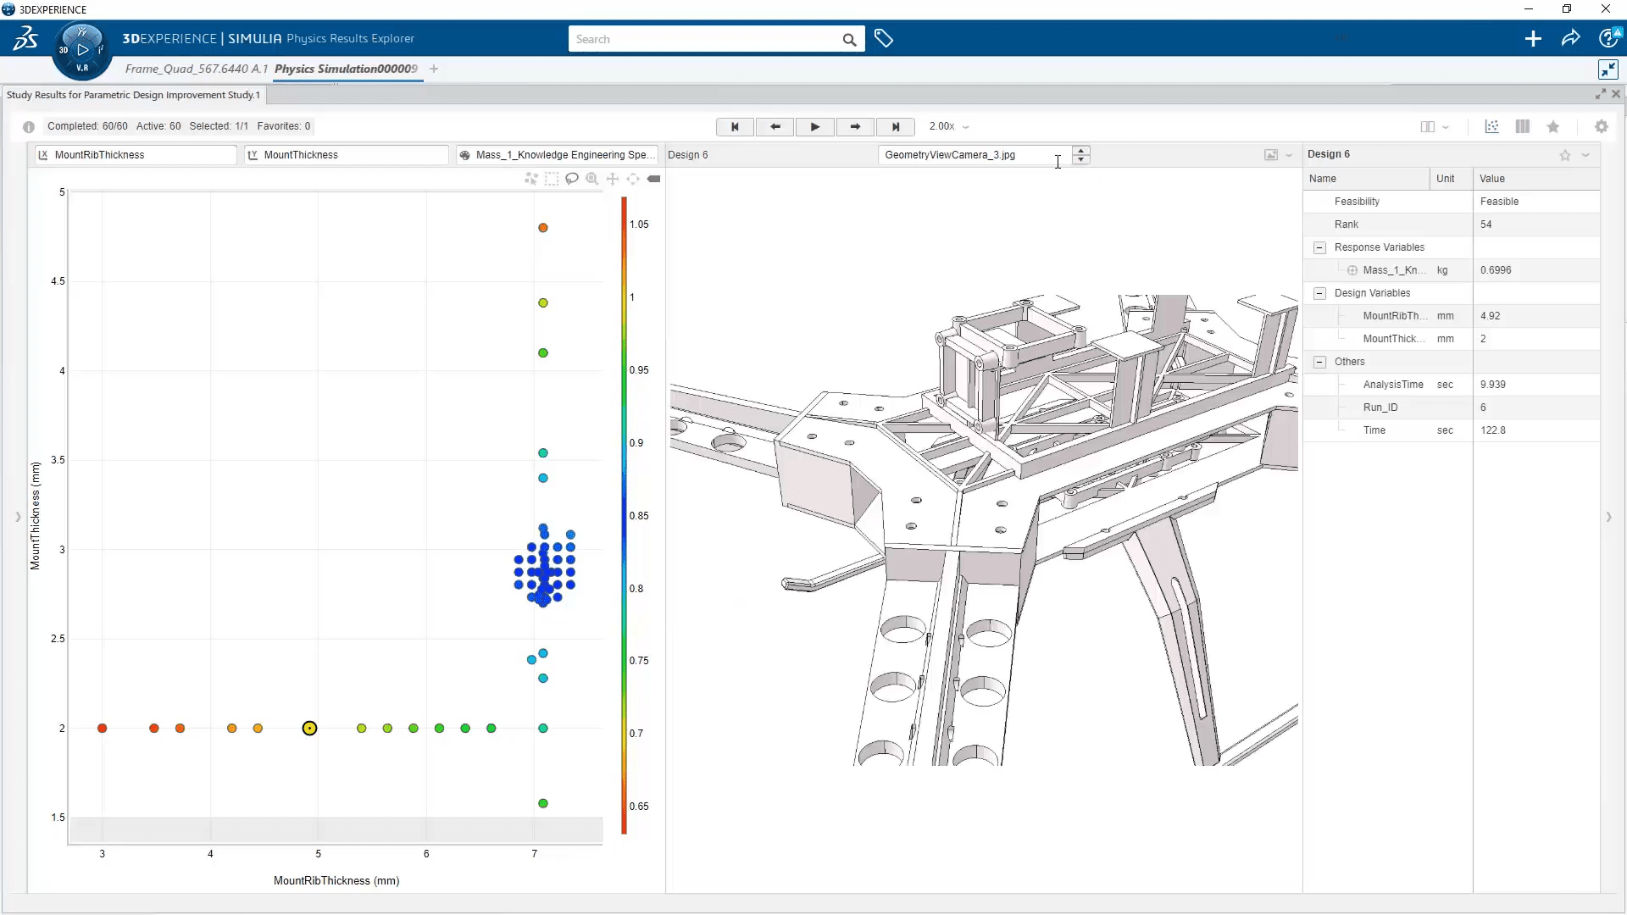Collapse the Response Variables group
Image resolution: width=1627 pixels, height=915 pixels.
coord(1319,247)
